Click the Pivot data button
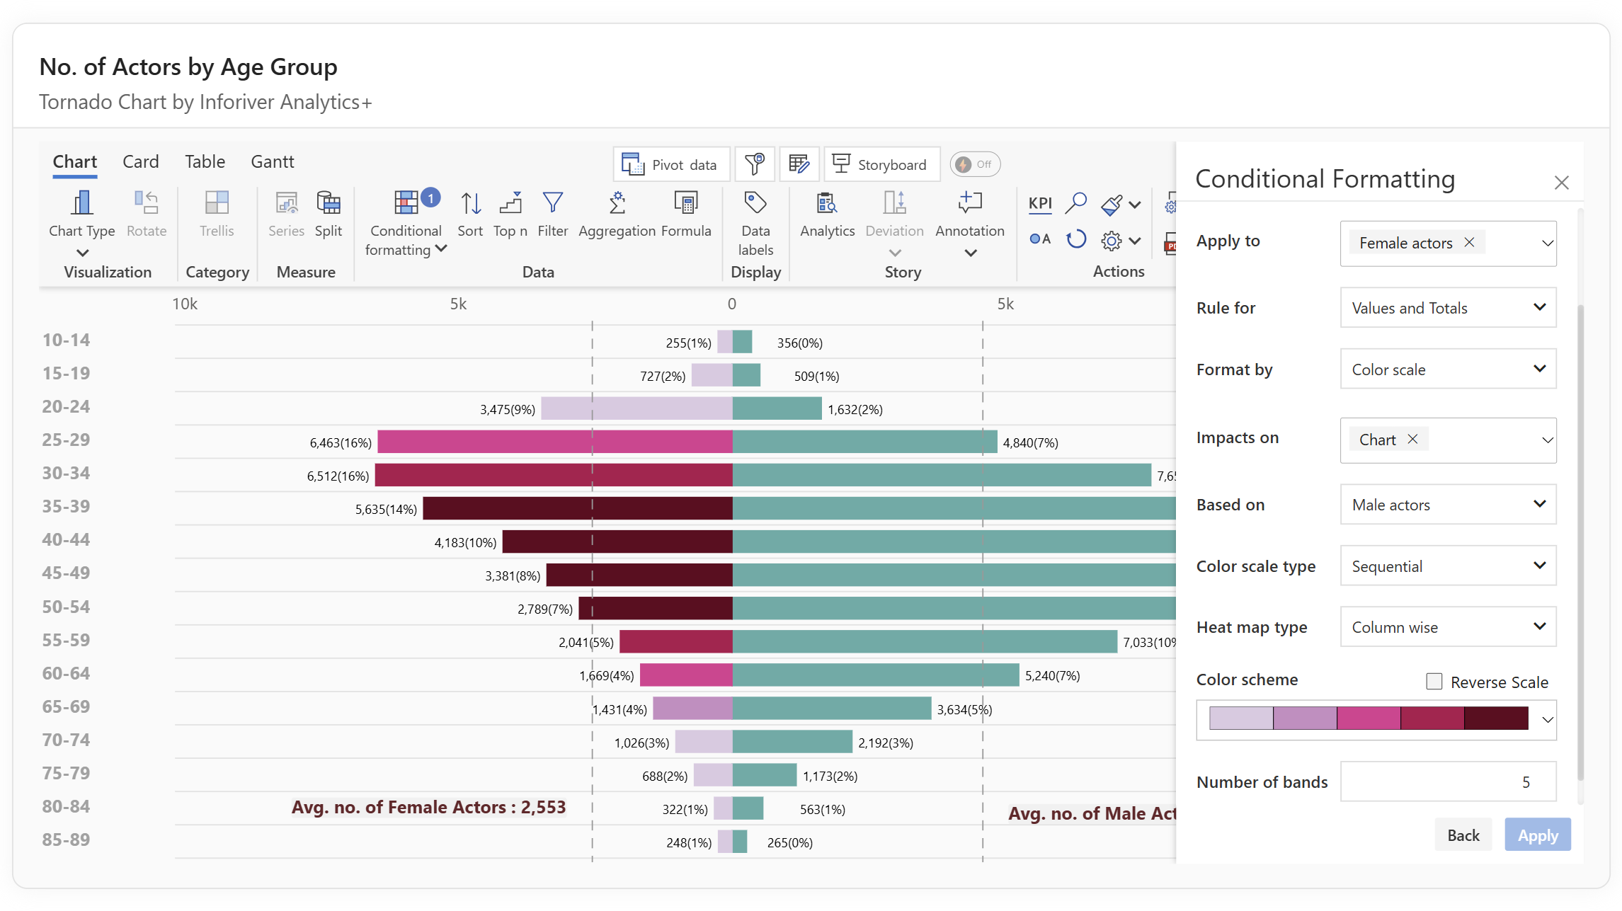Viewport: 1622px width, 911px height. [670, 164]
